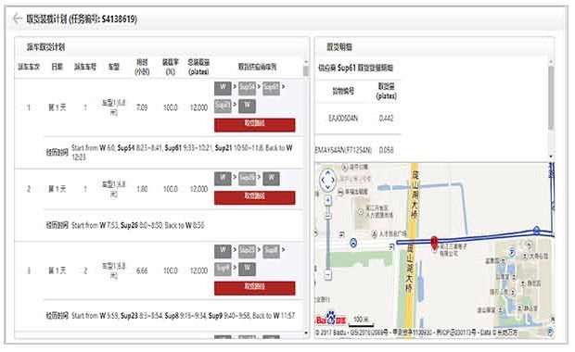Viewport: 575px width, 352px height.
Task: Select the Sup23 supplier chip in row 3
Action: click(x=248, y=251)
